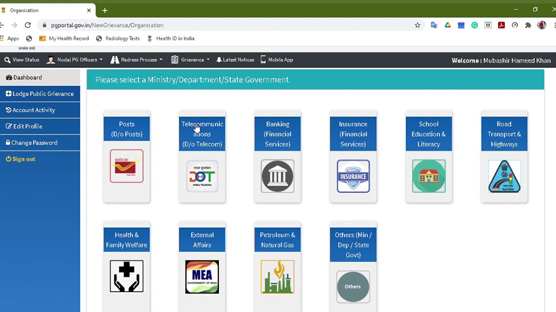Image resolution: width=556 pixels, height=312 pixels.
Task: Open the Extensions puzzle menu
Action: (x=528, y=25)
